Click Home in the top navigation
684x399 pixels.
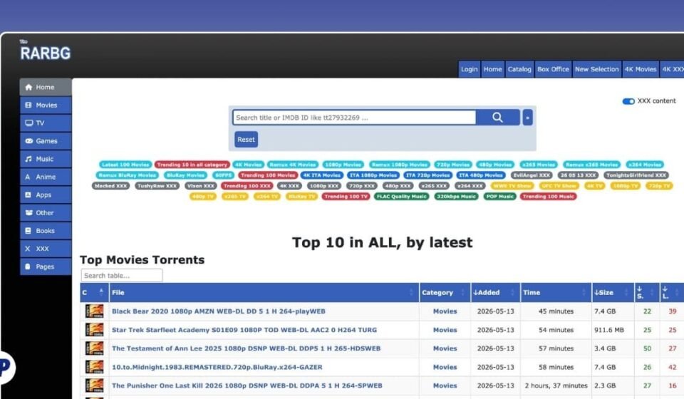492,69
